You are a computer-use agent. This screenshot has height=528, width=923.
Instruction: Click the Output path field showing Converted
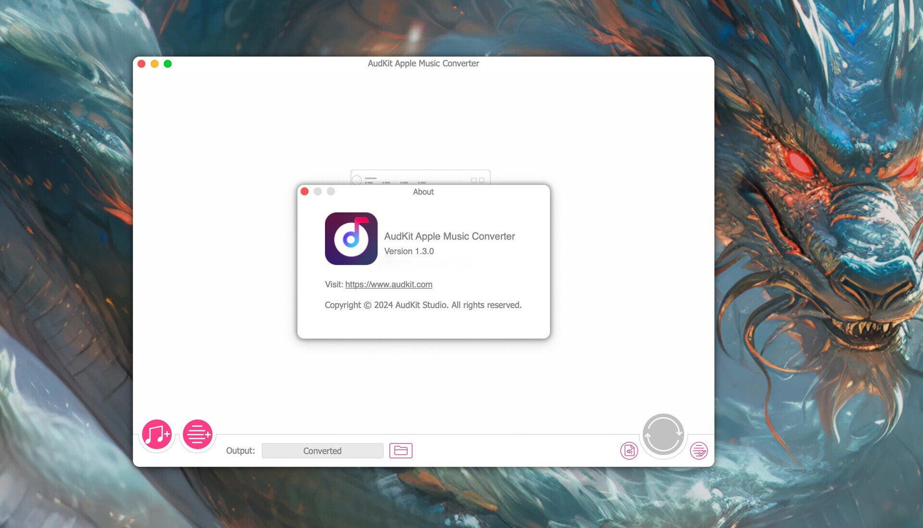pyautogui.click(x=322, y=451)
